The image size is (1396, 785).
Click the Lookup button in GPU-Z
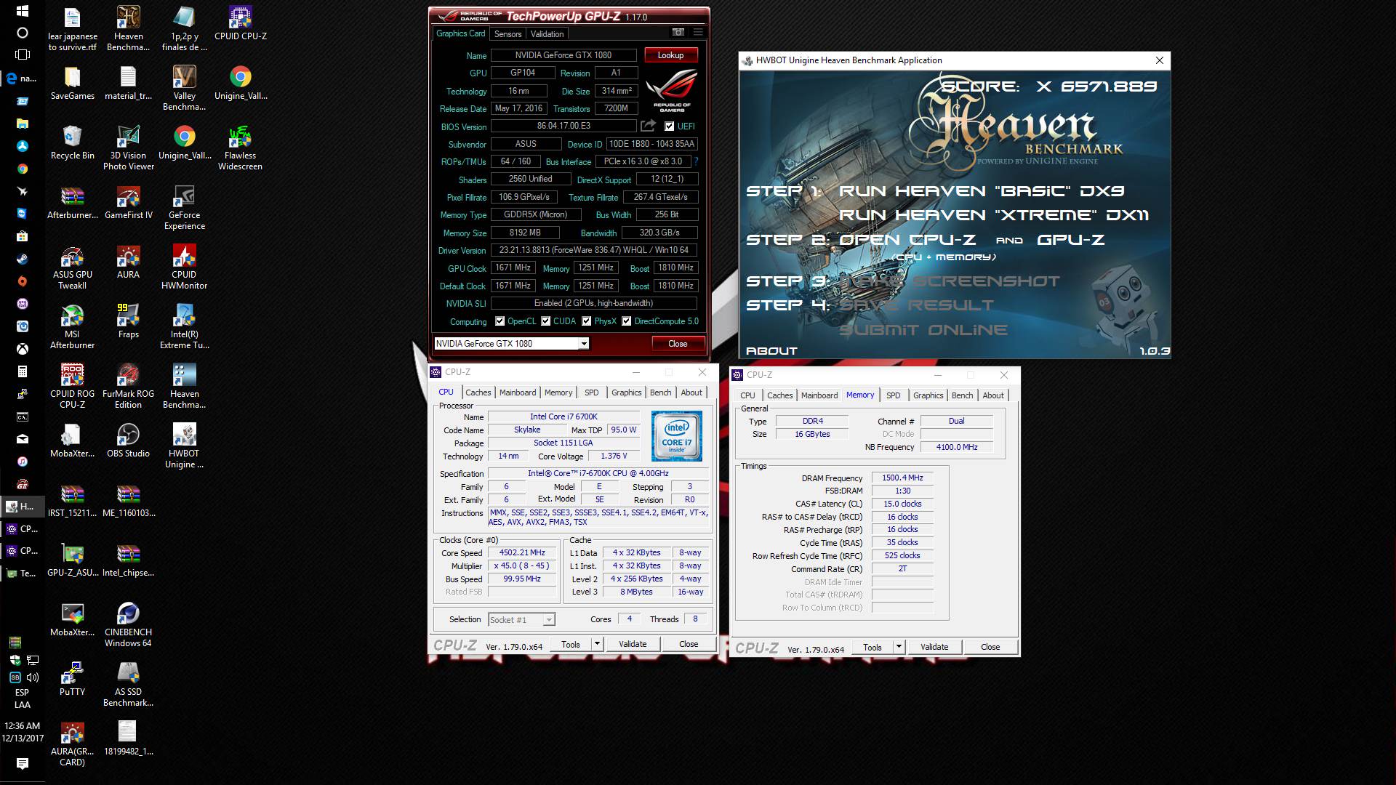(670, 55)
